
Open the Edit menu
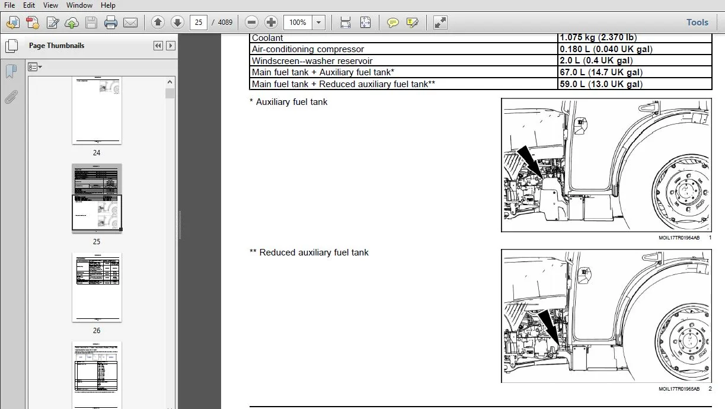coord(28,5)
